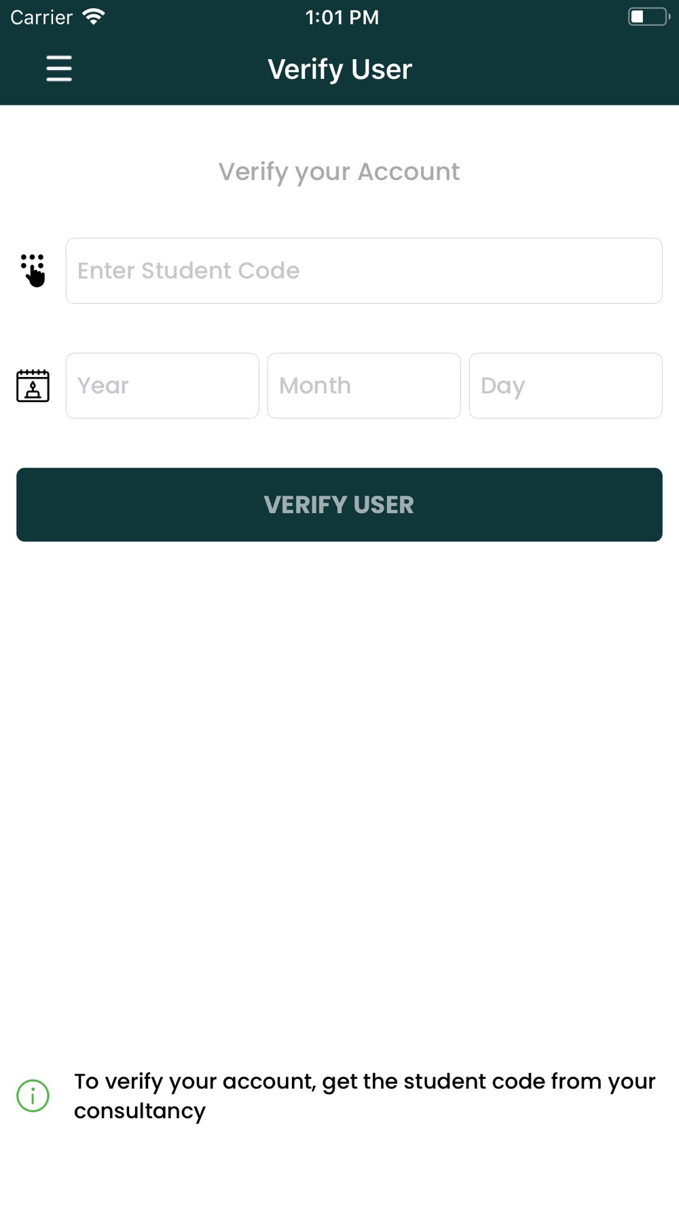Tap the Carrier label in status bar

(x=41, y=17)
